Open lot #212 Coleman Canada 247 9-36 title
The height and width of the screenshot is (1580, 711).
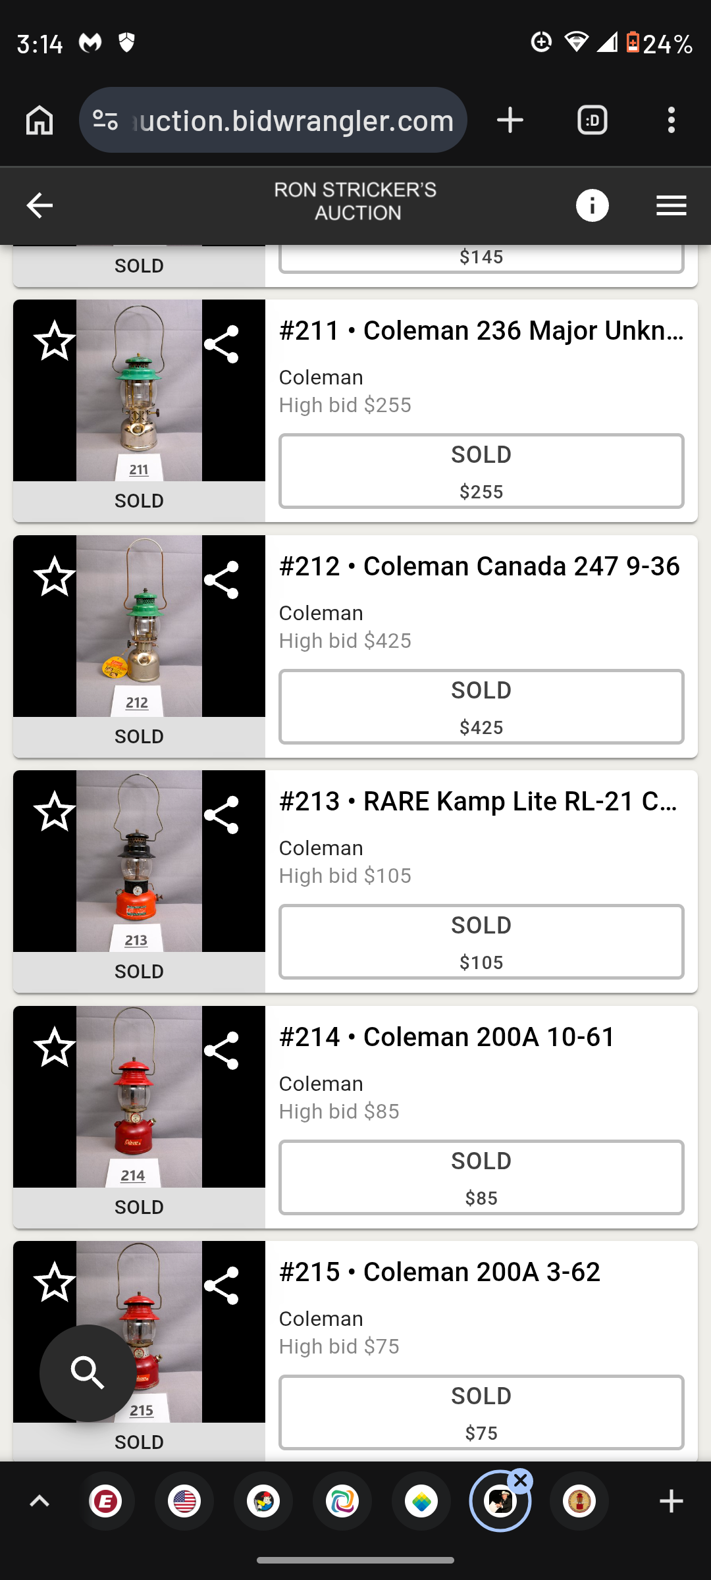tap(479, 566)
